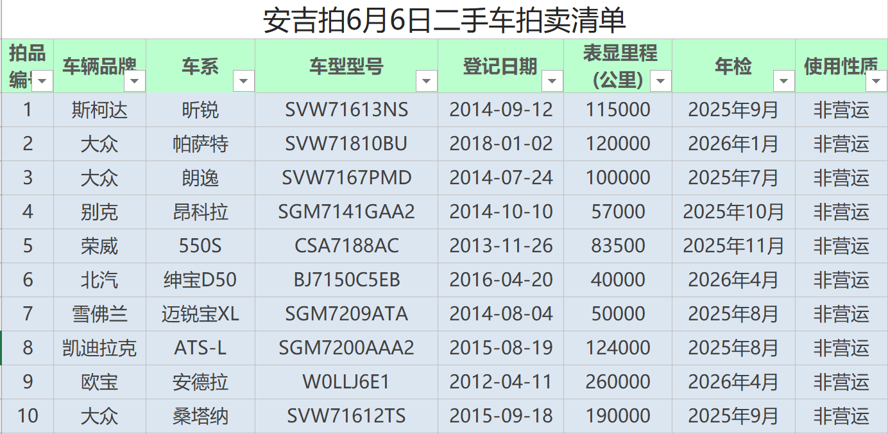The width and height of the screenshot is (888, 434).
Task: Select cell 2026年1月
Action: coord(734,144)
